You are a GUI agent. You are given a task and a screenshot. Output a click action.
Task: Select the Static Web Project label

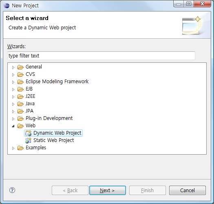tap(54, 140)
